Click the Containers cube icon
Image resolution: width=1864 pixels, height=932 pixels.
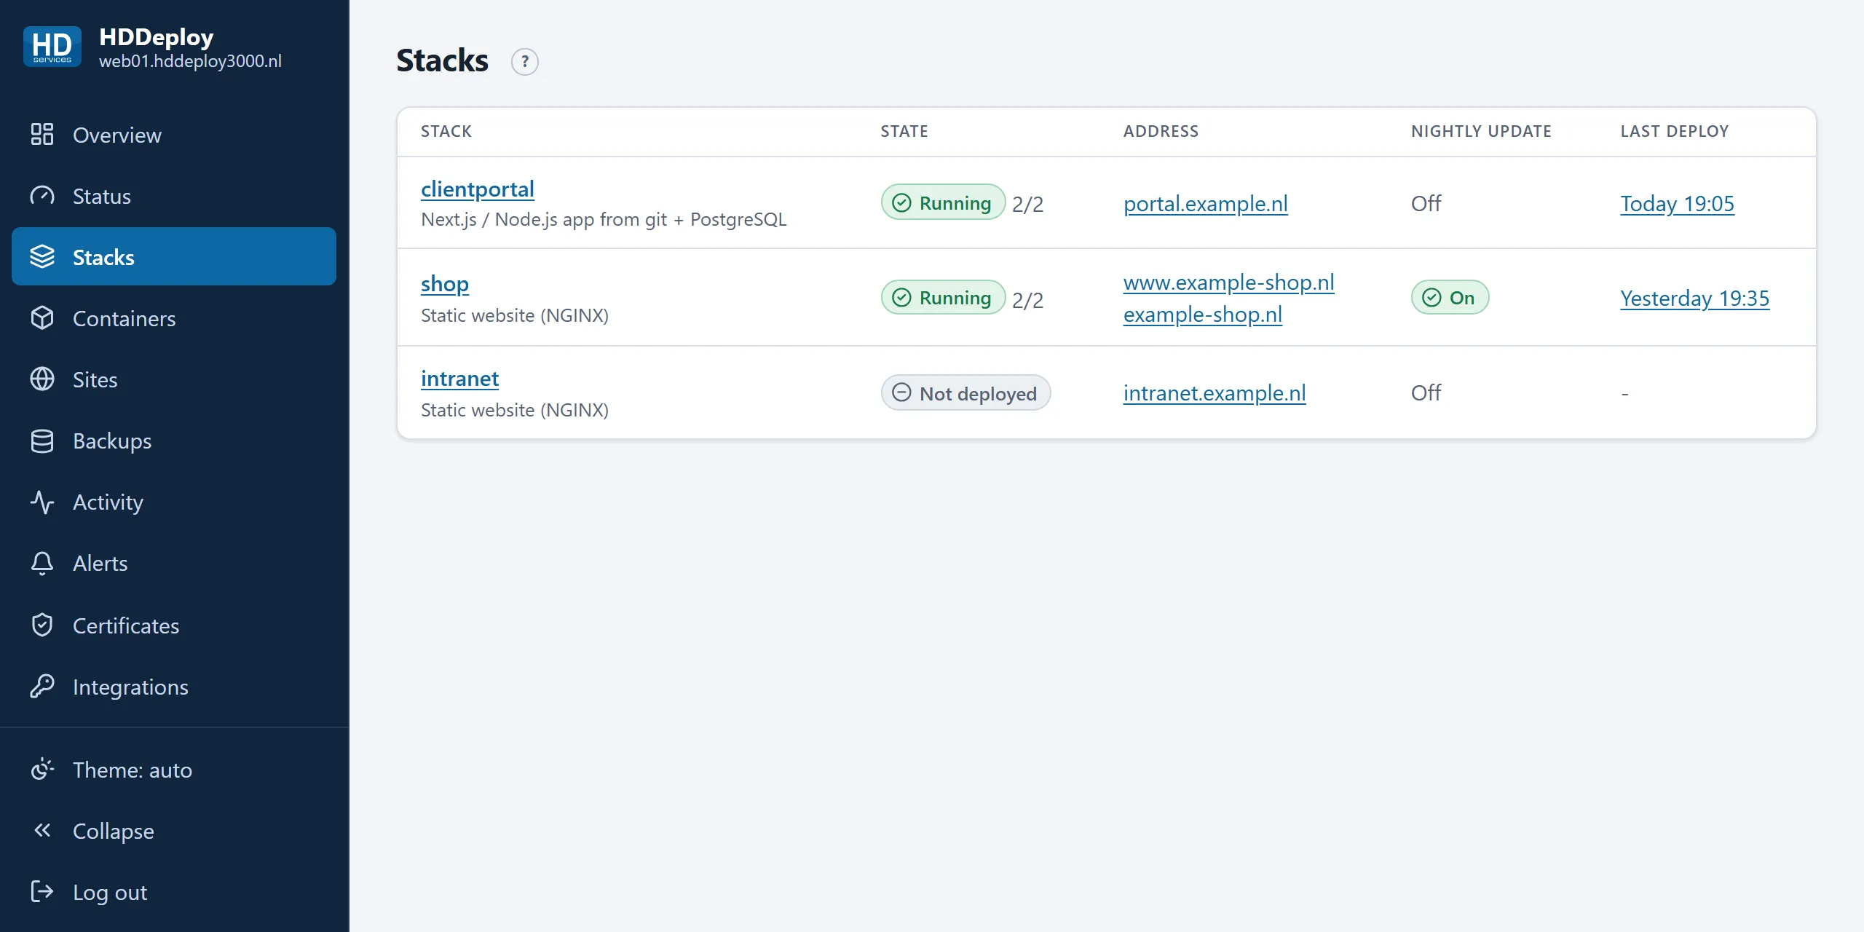pyautogui.click(x=42, y=318)
